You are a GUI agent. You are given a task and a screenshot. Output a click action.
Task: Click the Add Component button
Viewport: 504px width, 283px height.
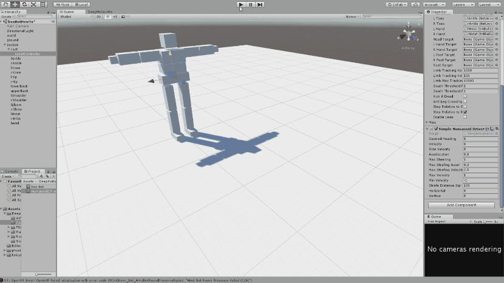tap(461, 205)
